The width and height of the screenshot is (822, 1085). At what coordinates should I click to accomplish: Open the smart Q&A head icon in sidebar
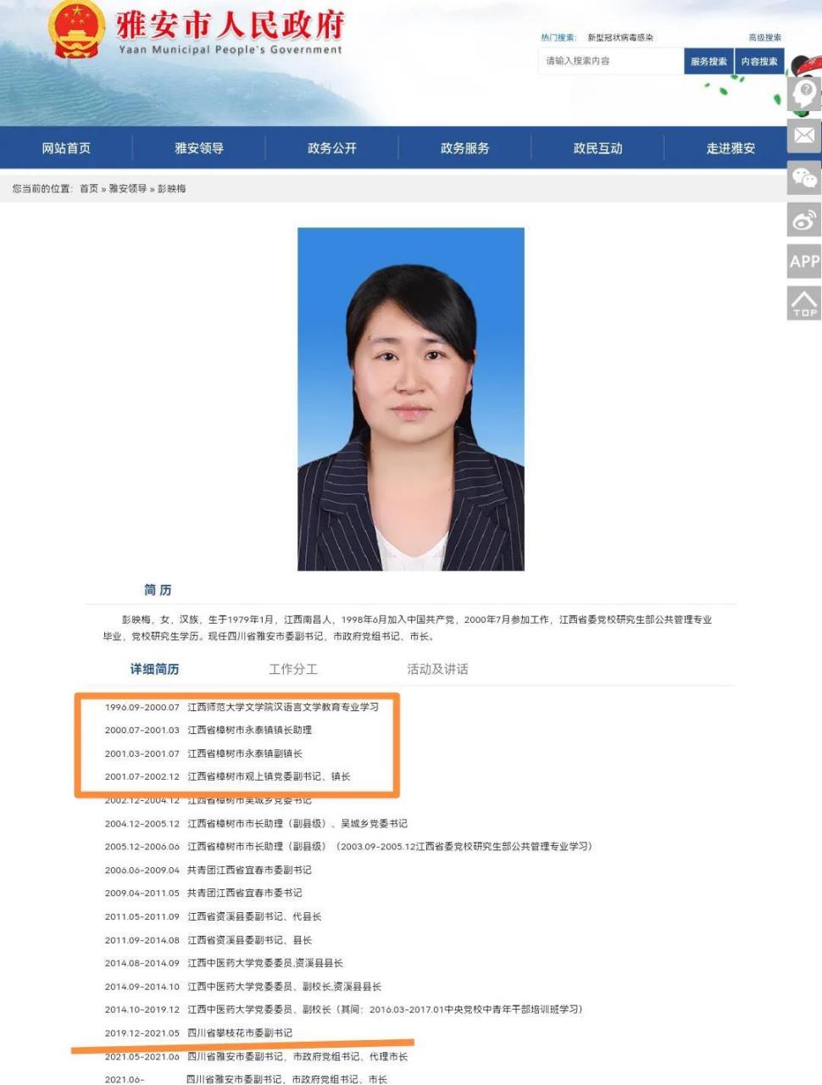coord(803,93)
